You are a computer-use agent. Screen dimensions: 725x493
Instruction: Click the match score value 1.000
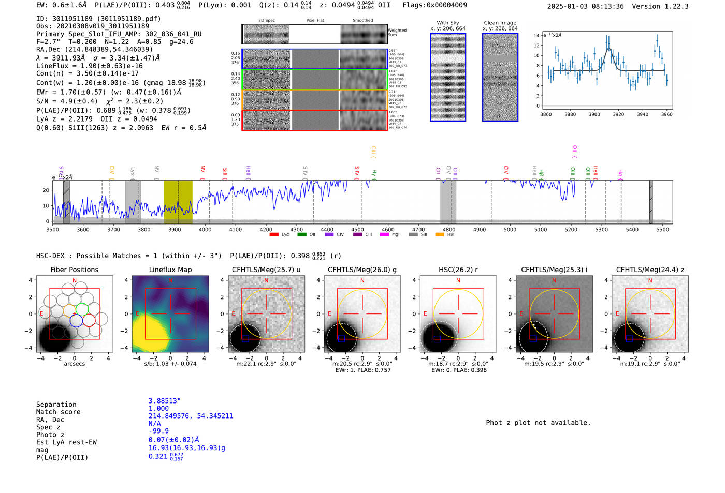click(x=158, y=409)
